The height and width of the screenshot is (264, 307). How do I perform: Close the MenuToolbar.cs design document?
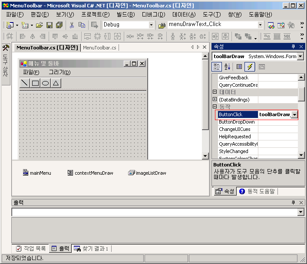(x=205, y=47)
